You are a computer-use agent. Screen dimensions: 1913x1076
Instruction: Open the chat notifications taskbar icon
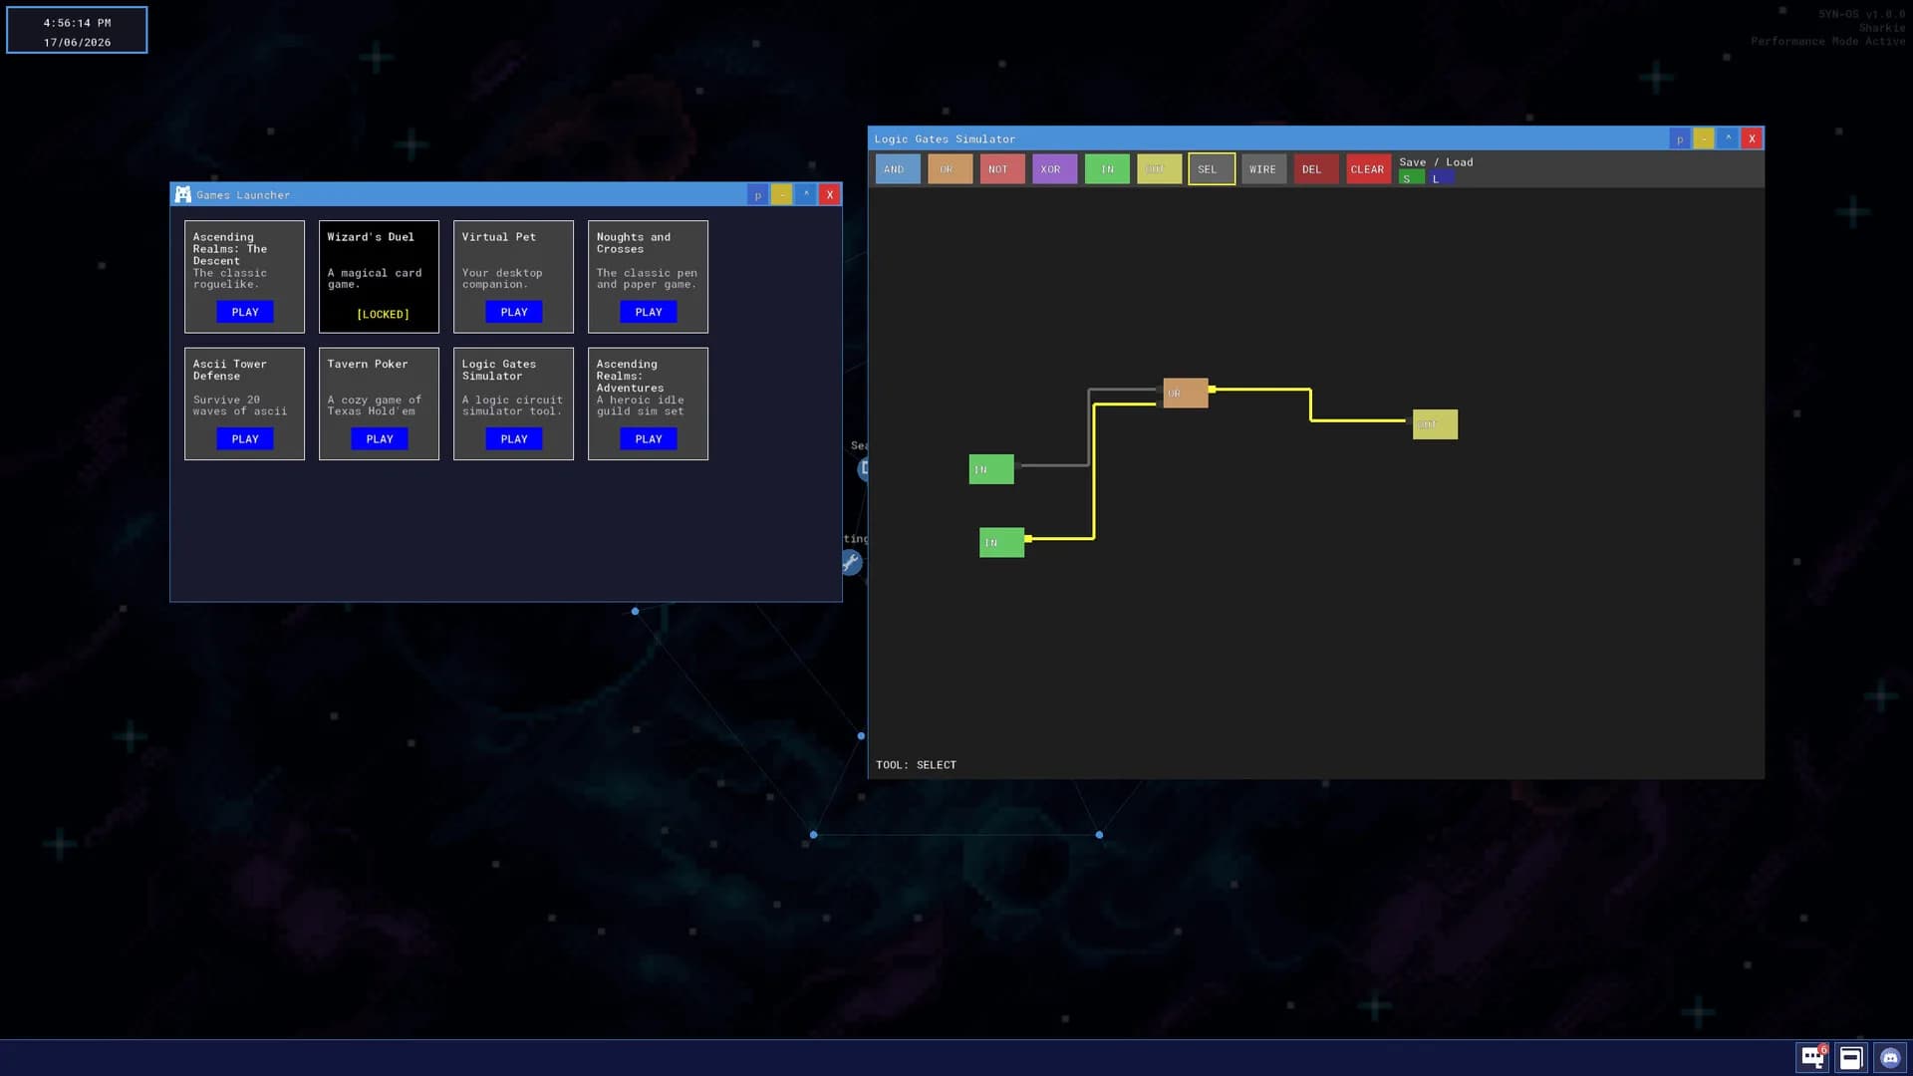point(1812,1057)
